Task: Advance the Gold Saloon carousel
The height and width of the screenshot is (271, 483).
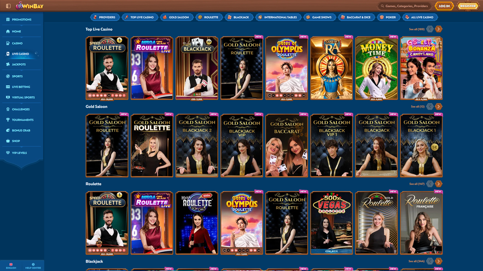Action: pos(438,106)
